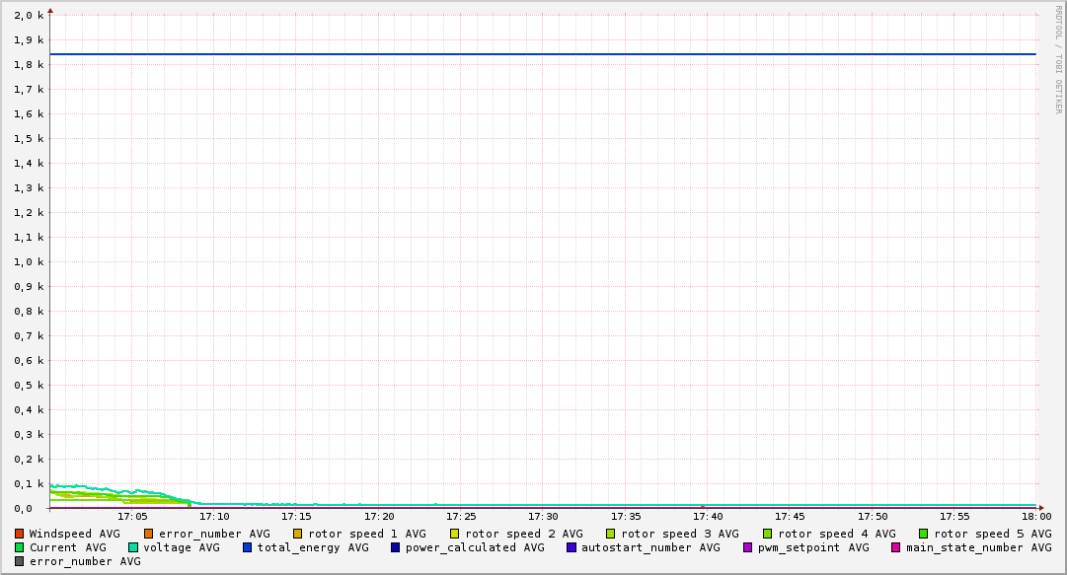Click the RRDTOOL / TOBI OETIKER watermark
The width and height of the screenshot is (1067, 575).
coord(1058,59)
